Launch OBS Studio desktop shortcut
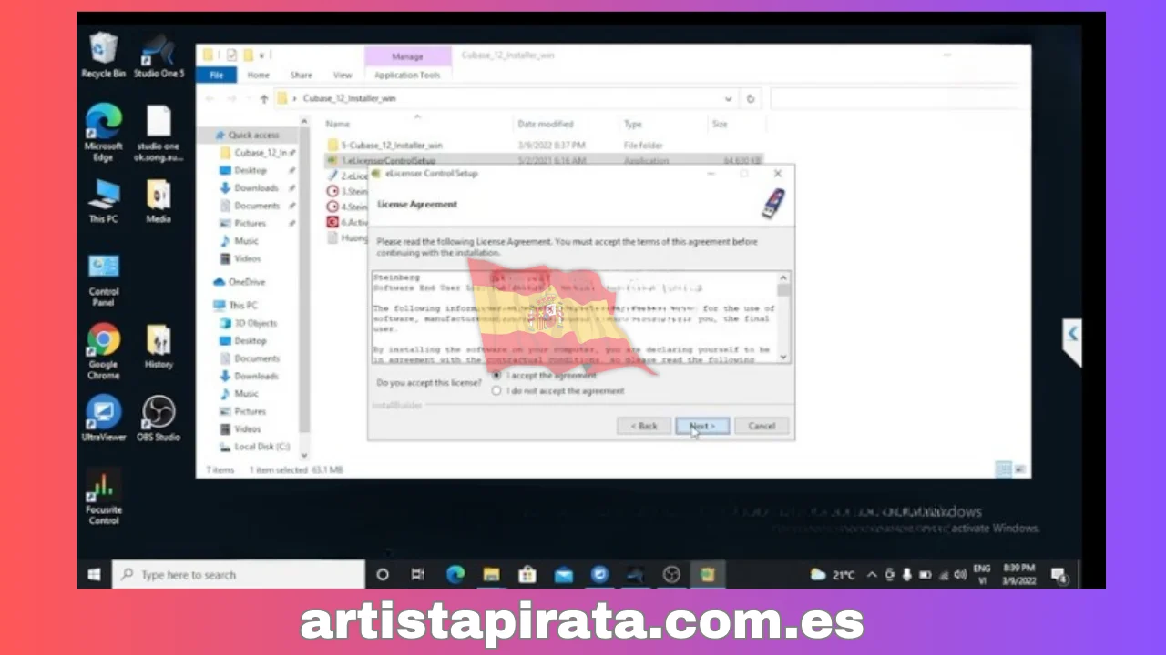Image resolution: width=1166 pixels, height=655 pixels. point(159,418)
